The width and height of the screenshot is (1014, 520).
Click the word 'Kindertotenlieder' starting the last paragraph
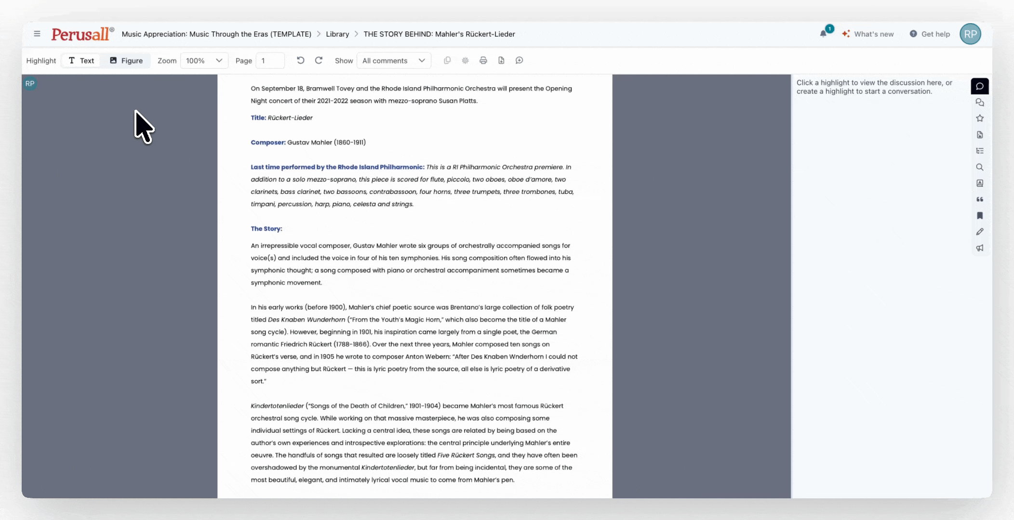click(277, 406)
